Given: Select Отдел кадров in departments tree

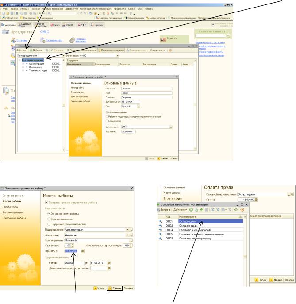Looking at the screenshot, I should [35, 67].
